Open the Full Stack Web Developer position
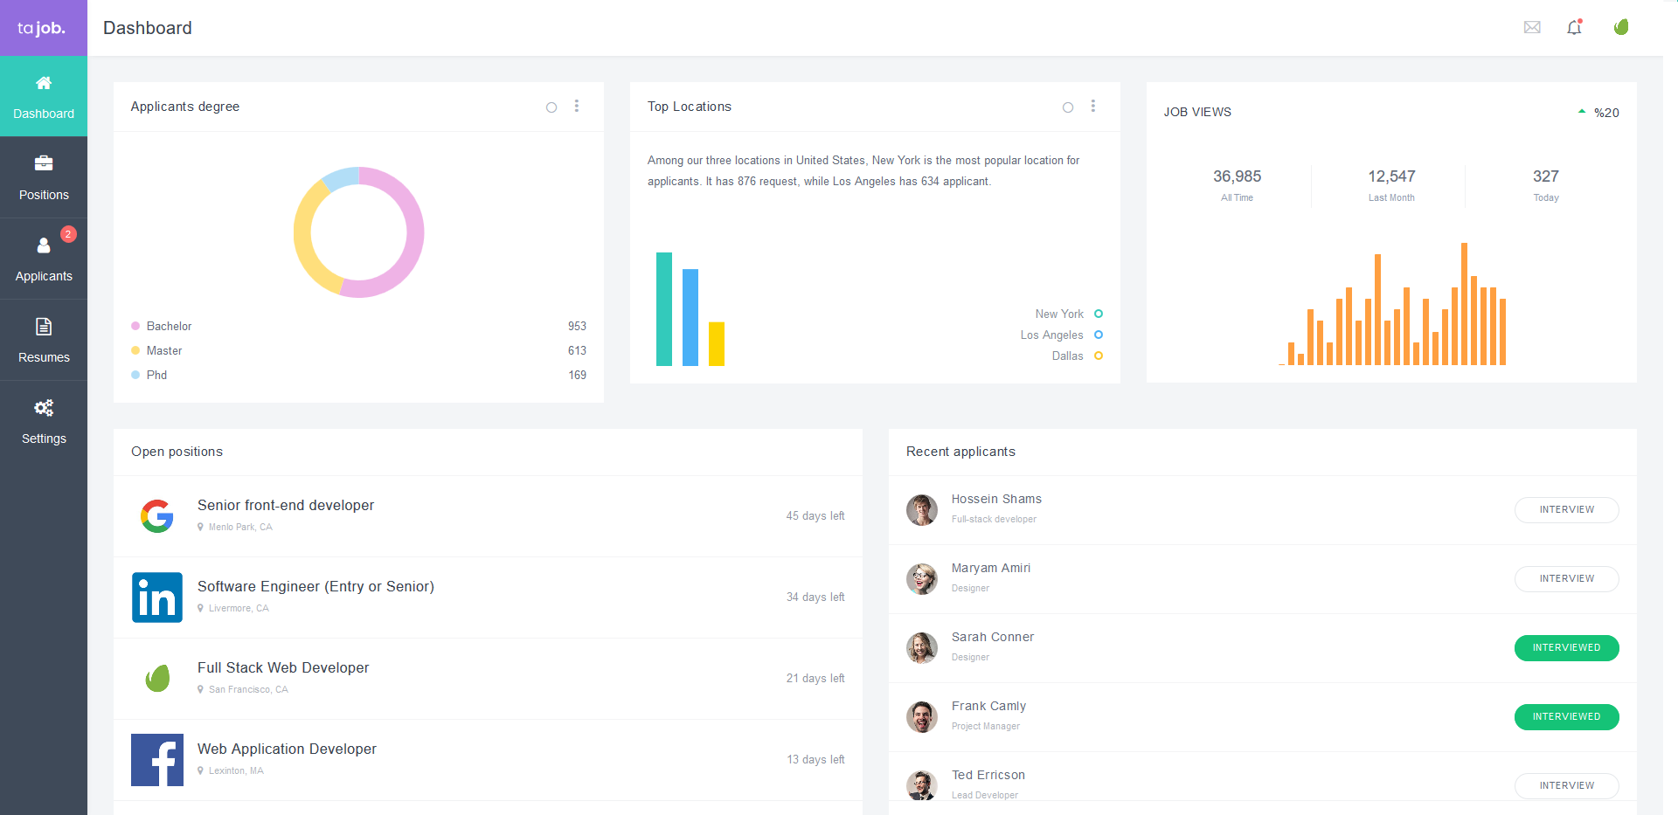The width and height of the screenshot is (1678, 815). tap(283, 668)
